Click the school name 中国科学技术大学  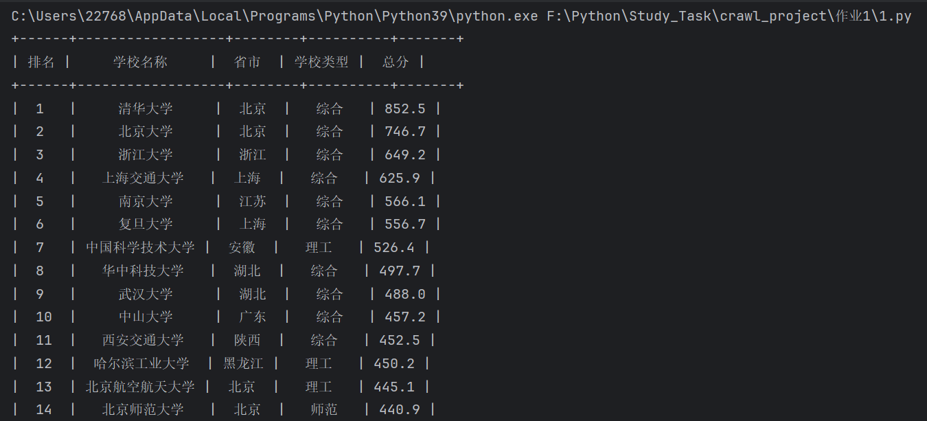coord(140,247)
